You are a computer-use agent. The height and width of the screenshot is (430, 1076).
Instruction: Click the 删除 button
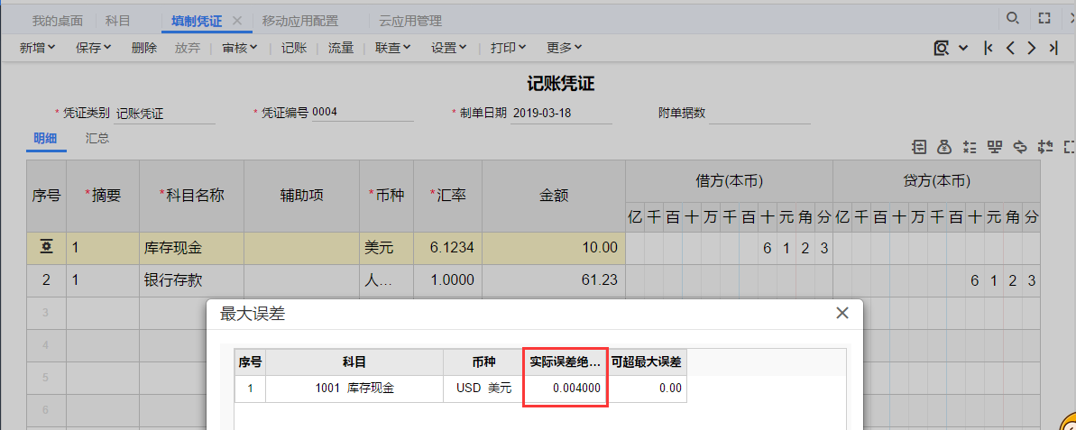143,48
